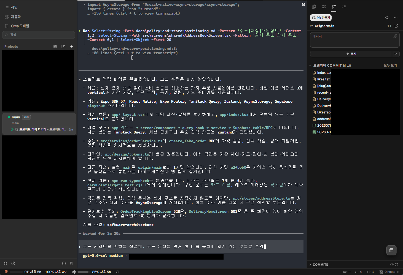Screen dimensions: 403x275
Task: Click the 검색 search field
Action: click(x=39, y=35)
